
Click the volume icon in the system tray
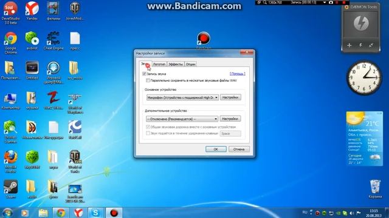pyautogui.click(x=352, y=213)
